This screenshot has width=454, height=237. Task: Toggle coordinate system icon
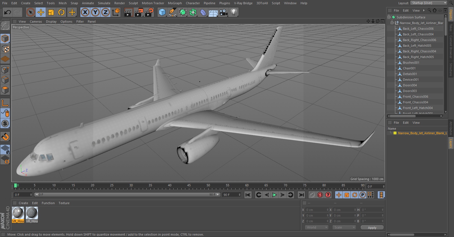coord(116,12)
